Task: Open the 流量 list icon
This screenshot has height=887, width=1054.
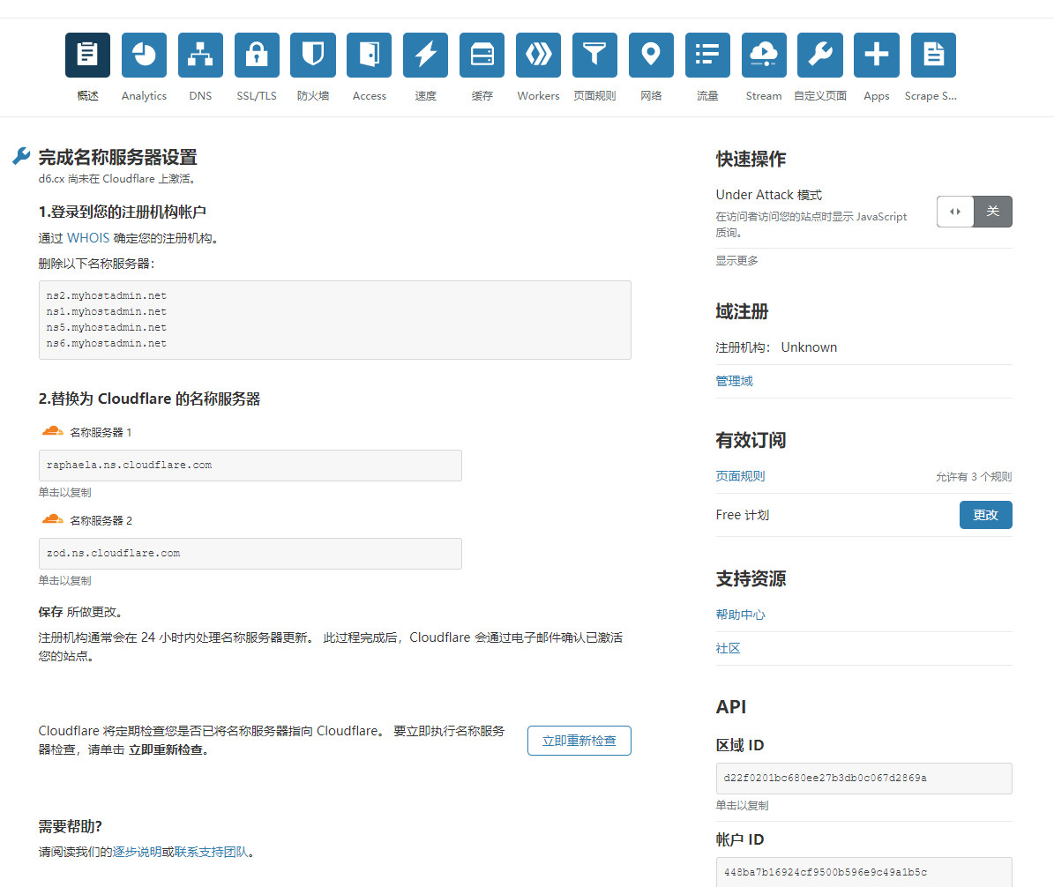Action: [708, 55]
